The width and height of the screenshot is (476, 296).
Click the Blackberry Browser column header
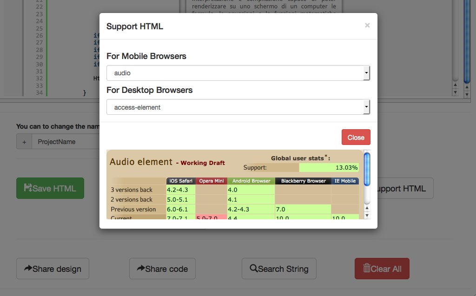303,181
